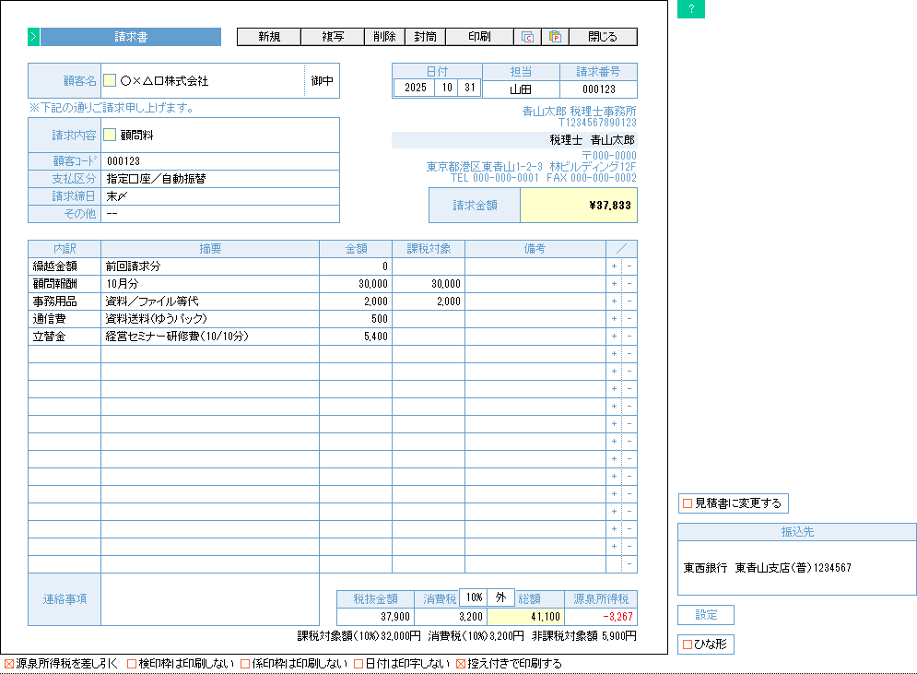Click the copy (C) icon in toolbar
The width and height of the screenshot is (917, 674).
pos(527,37)
